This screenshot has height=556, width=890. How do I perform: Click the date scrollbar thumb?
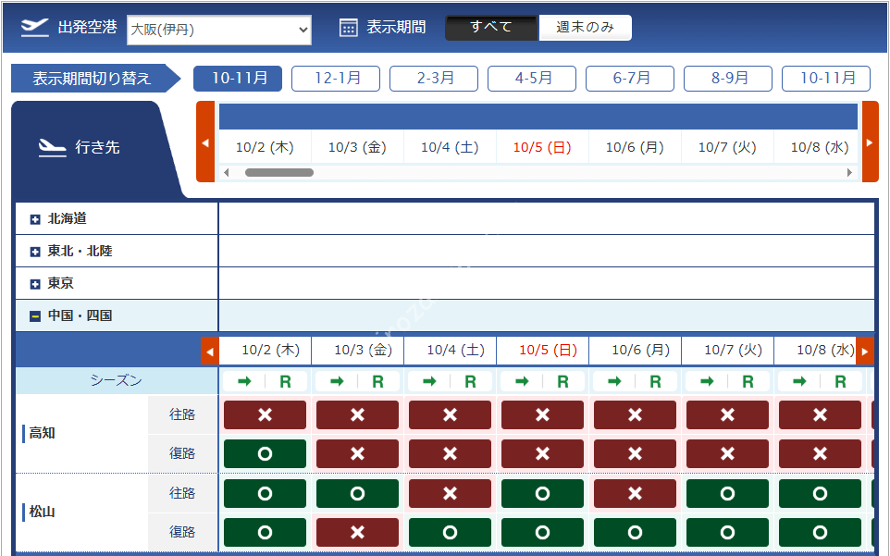[x=279, y=172]
